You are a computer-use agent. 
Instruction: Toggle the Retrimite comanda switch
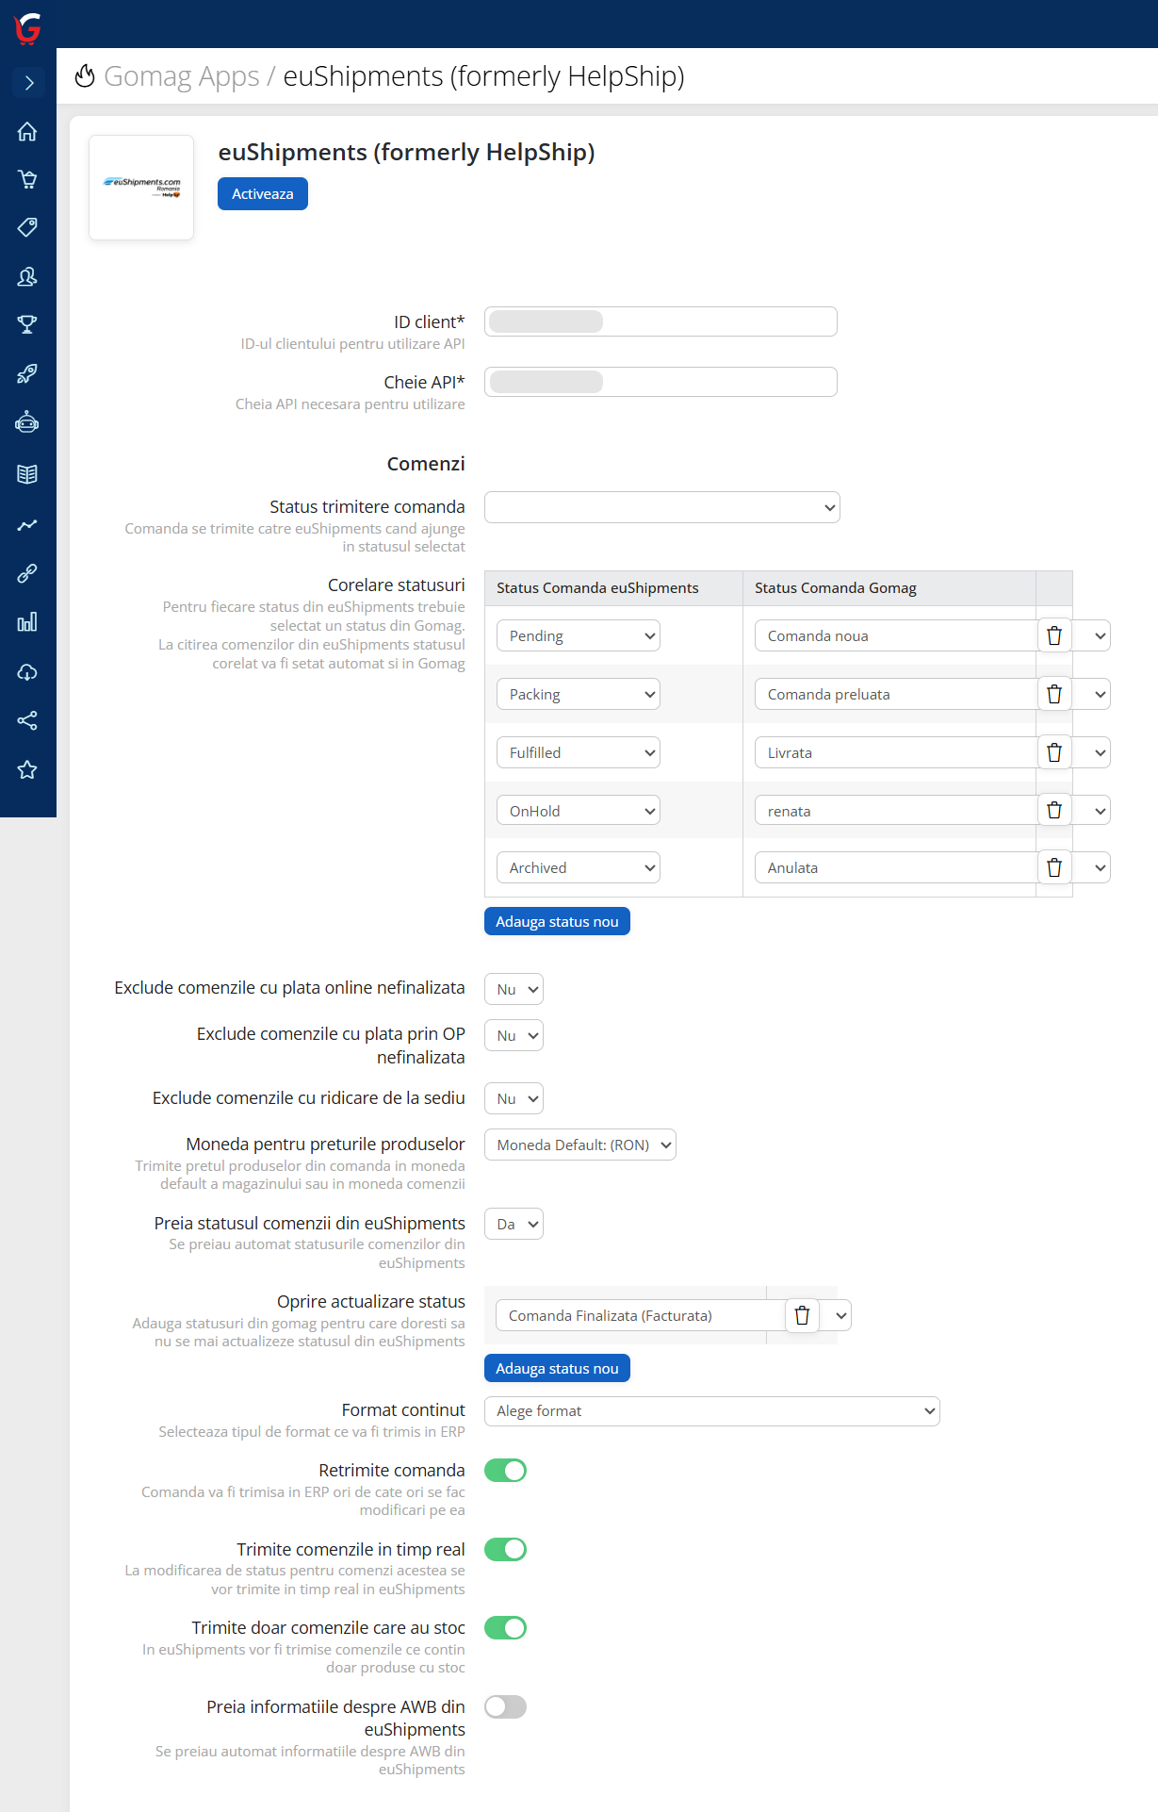coord(505,1471)
